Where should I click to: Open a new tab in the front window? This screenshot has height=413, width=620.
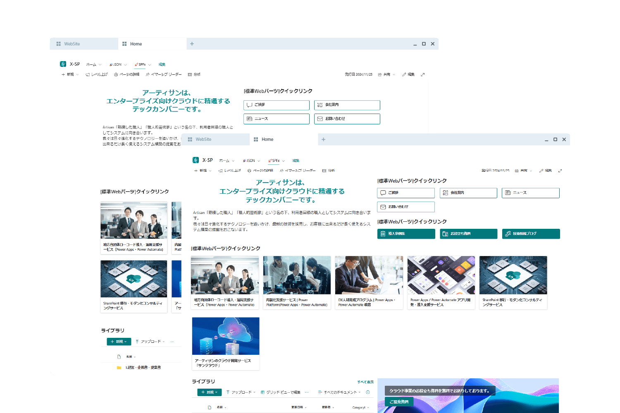click(324, 140)
